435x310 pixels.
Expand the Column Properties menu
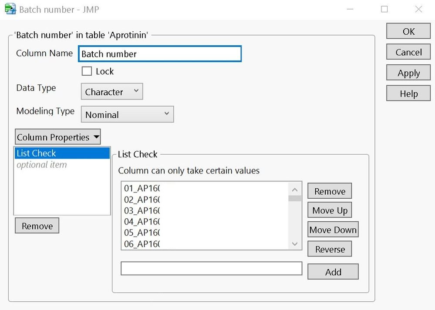click(58, 137)
